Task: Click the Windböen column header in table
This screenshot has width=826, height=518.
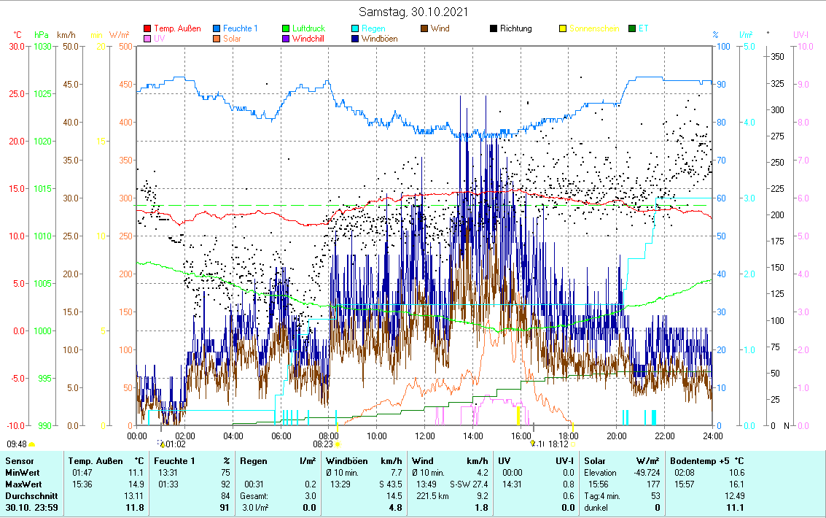Action: pyautogui.click(x=347, y=461)
